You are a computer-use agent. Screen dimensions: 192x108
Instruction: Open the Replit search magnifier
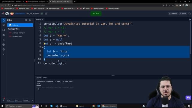[190, 13]
